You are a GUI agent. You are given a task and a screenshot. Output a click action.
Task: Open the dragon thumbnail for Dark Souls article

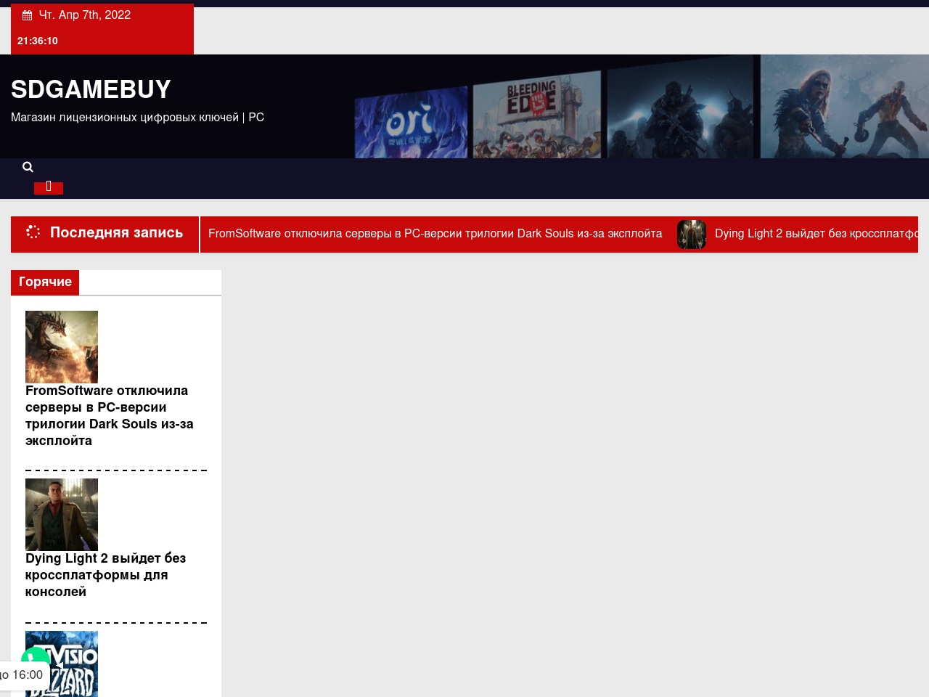tap(62, 347)
